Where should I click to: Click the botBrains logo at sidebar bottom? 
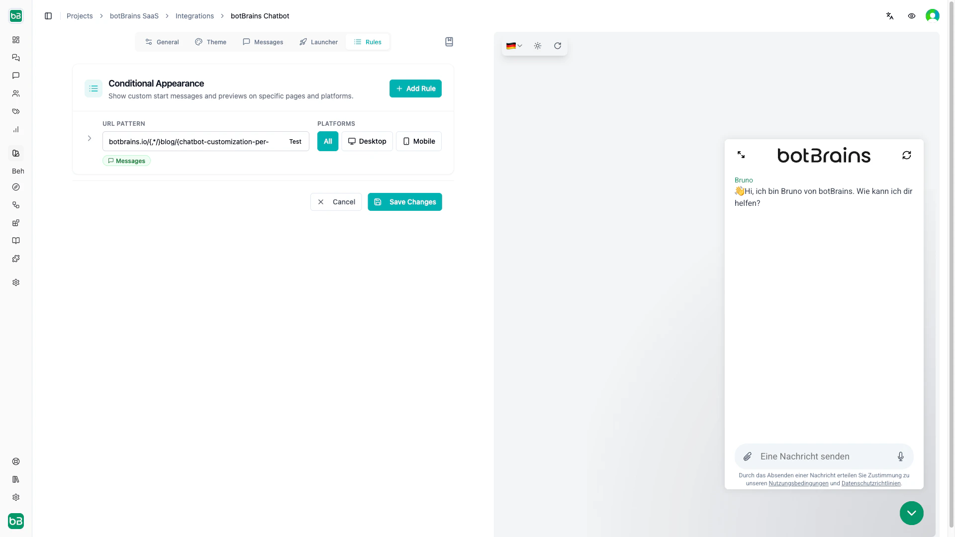[x=16, y=521]
